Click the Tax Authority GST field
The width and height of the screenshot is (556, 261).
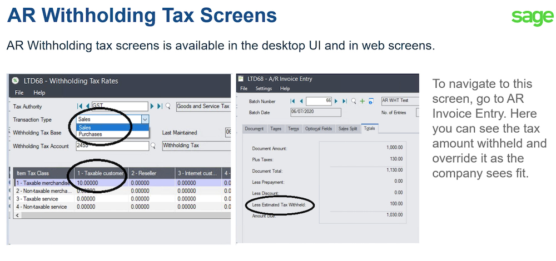click(x=120, y=106)
